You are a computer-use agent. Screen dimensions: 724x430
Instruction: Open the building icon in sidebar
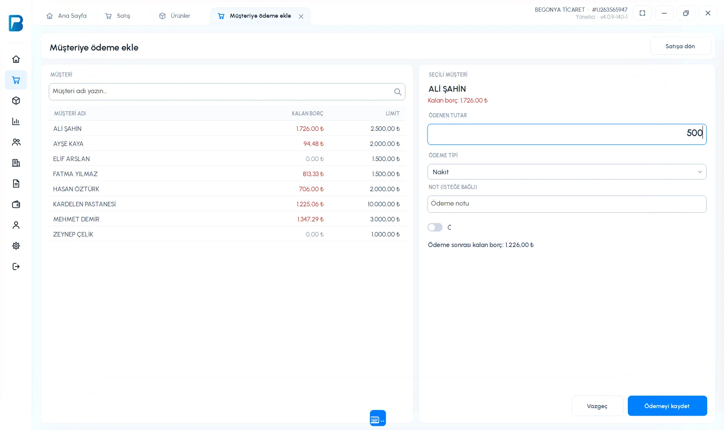16,163
